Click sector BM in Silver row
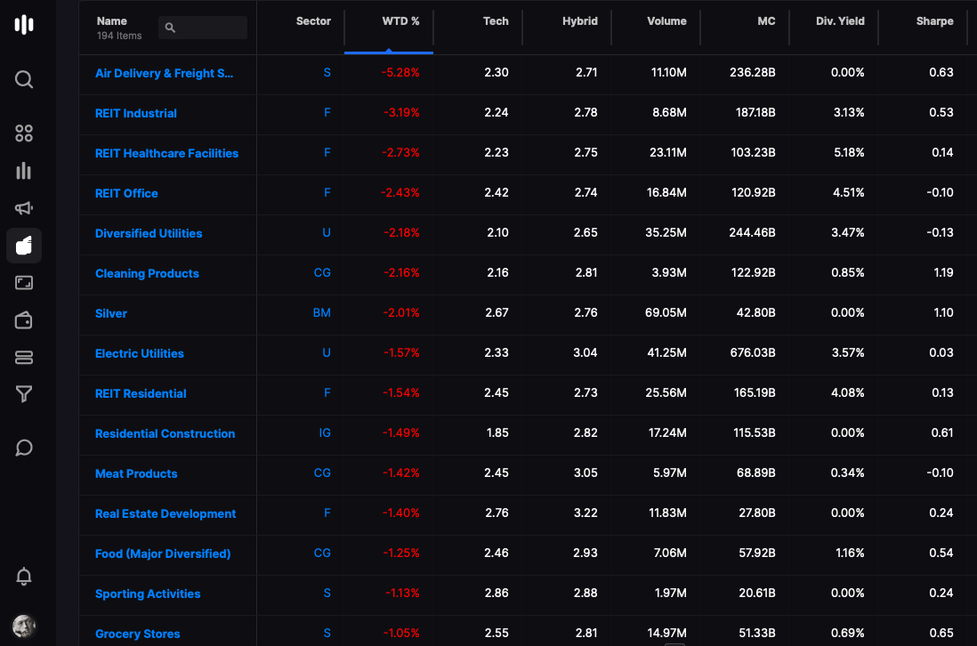The image size is (977, 646). (321, 312)
